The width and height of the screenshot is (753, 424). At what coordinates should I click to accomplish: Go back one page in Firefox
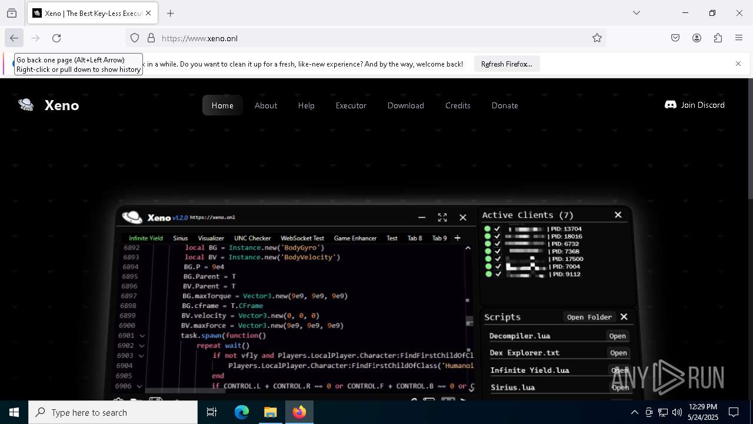[x=14, y=38]
